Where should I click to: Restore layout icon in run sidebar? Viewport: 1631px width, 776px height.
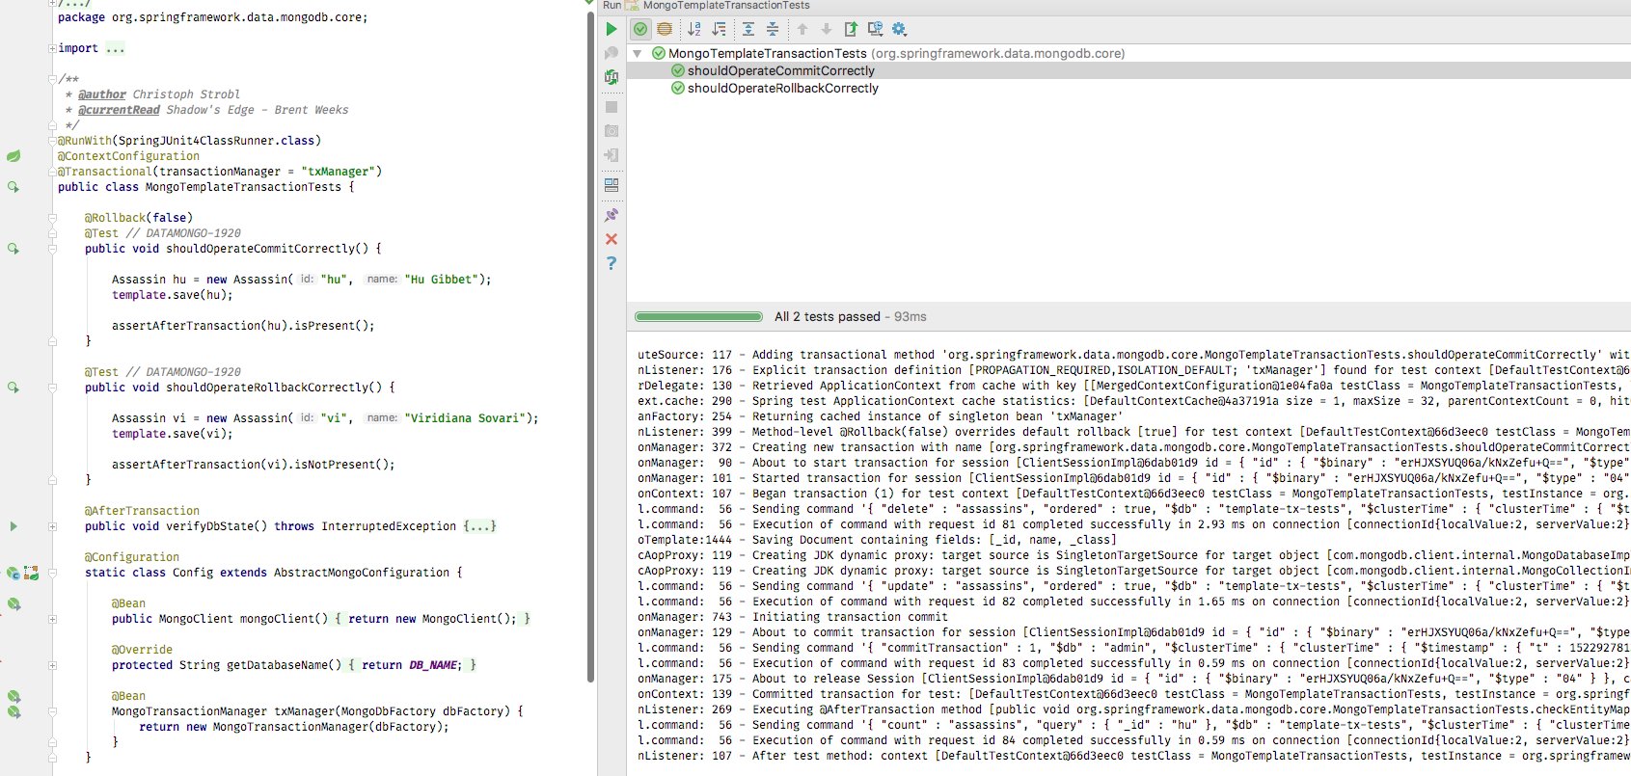coord(612,184)
